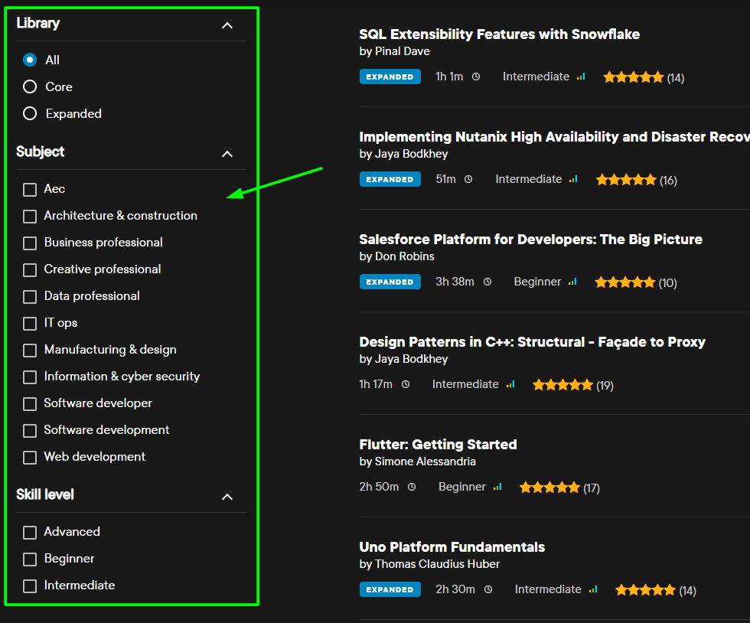Open the Flutter: Getting Started course
750x623 pixels.
point(438,445)
